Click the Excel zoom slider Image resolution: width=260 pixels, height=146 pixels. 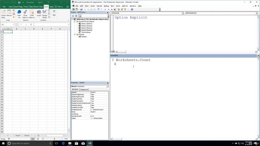tap(54, 139)
